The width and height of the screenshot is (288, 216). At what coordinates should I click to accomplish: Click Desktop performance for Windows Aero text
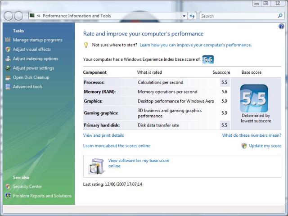[x=176, y=101]
